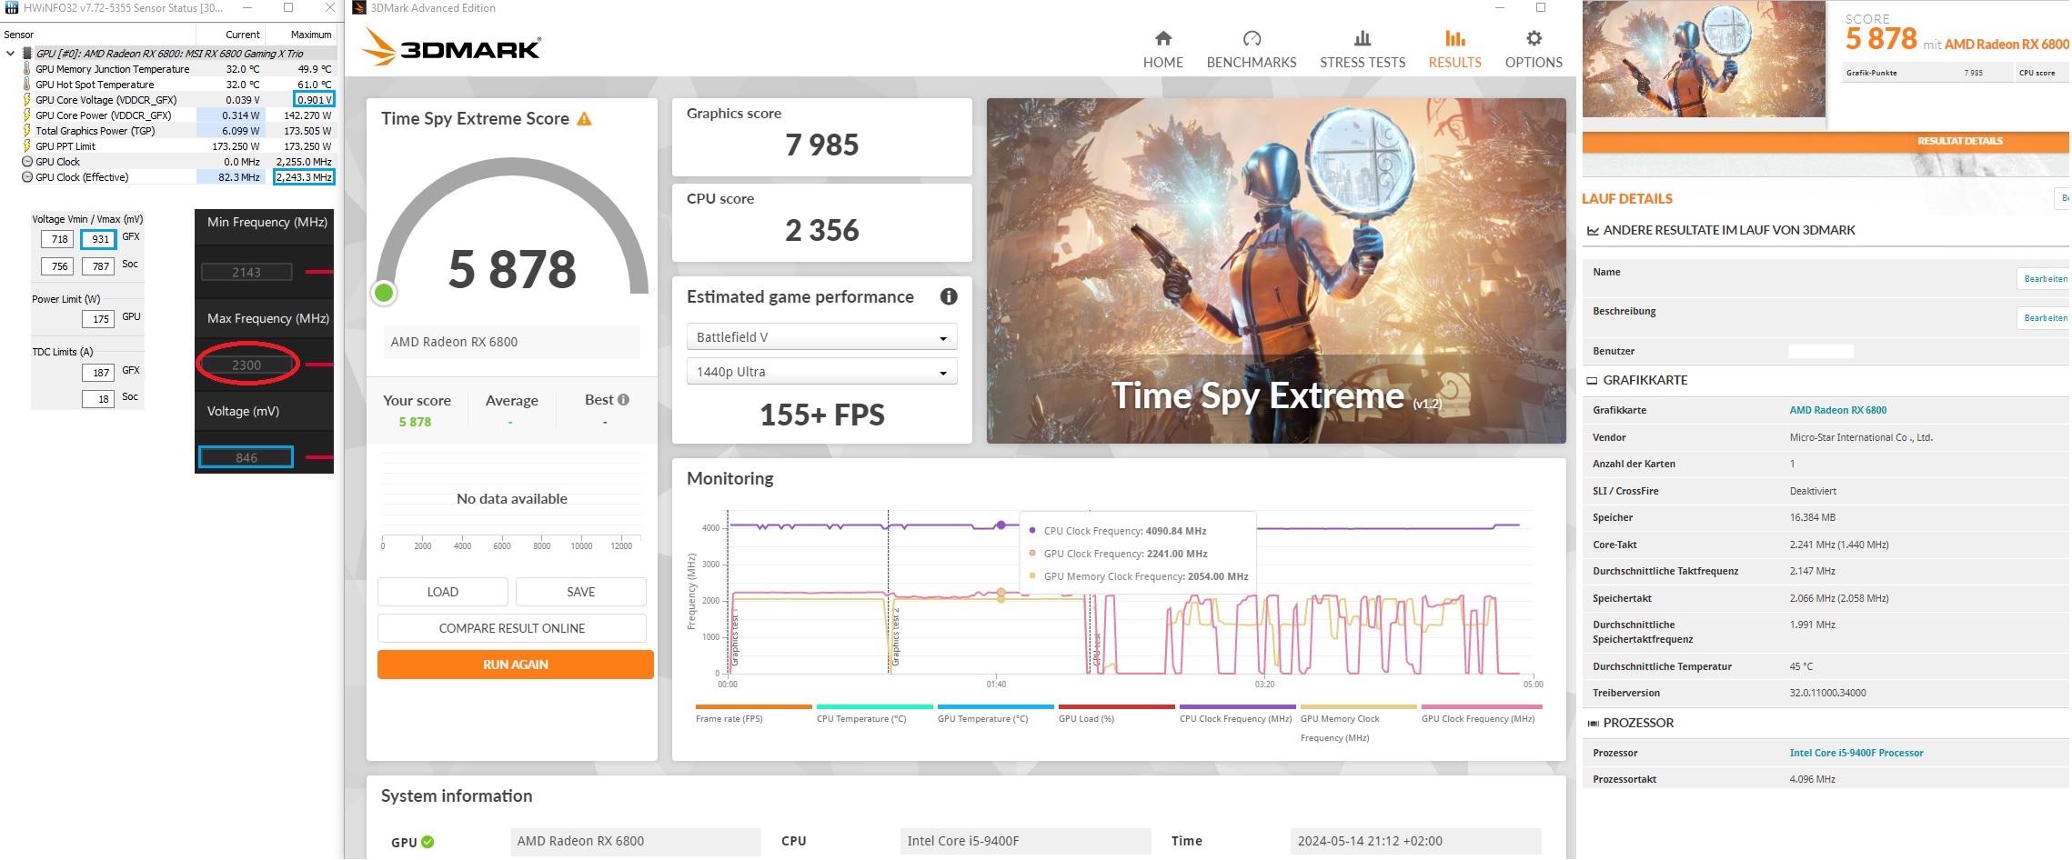Collapse the PROZESSOR section
Image resolution: width=2072 pixels, height=860 pixels.
pos(1637,724)
